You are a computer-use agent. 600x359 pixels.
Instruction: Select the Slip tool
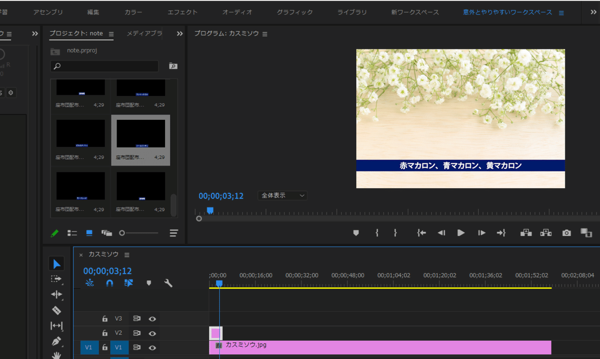56,326
